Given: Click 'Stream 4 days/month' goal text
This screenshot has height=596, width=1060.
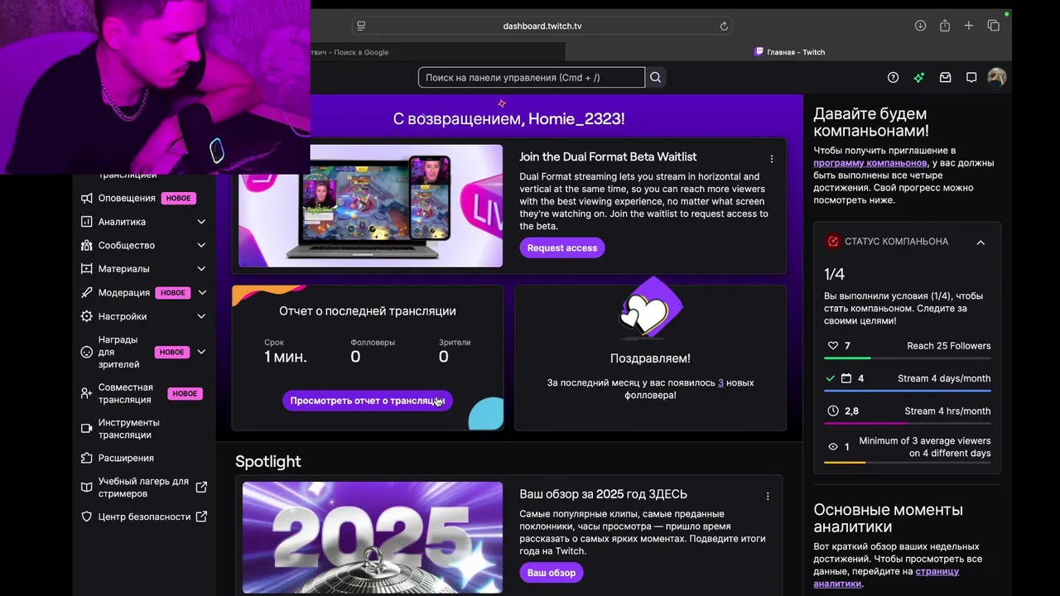Looking at the screenshot, I should click(x=944, y=378).
